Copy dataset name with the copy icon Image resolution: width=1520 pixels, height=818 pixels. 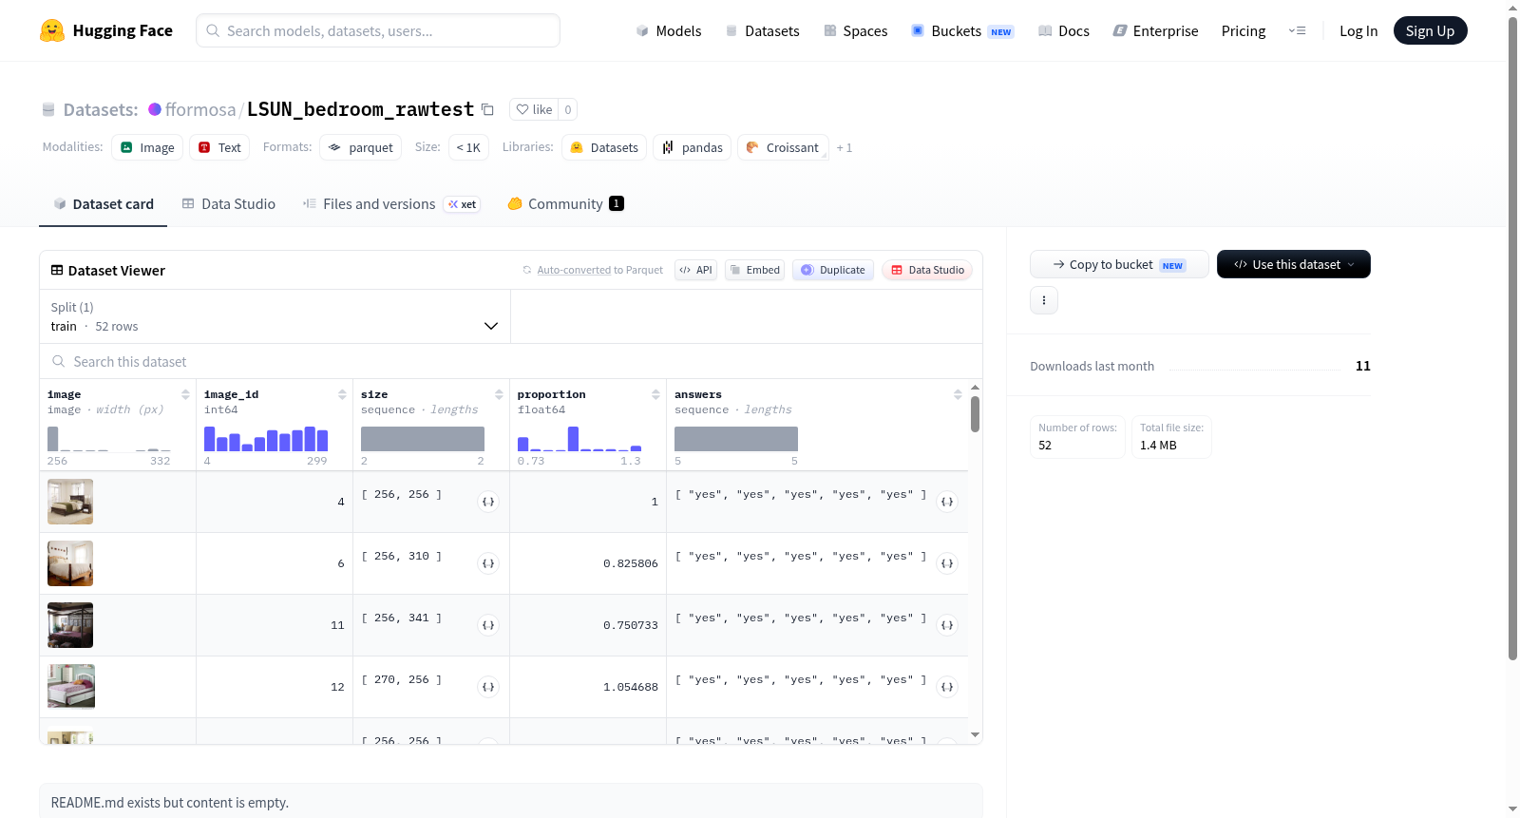click(x=487, y=109)
